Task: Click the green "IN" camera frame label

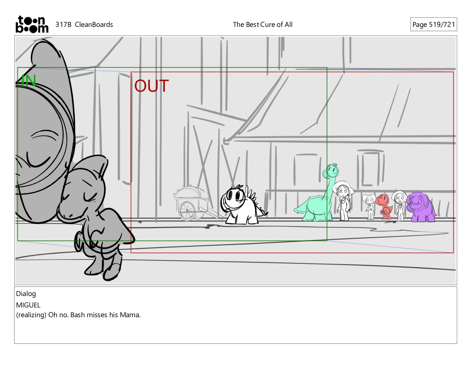Action: coord(29,81)
